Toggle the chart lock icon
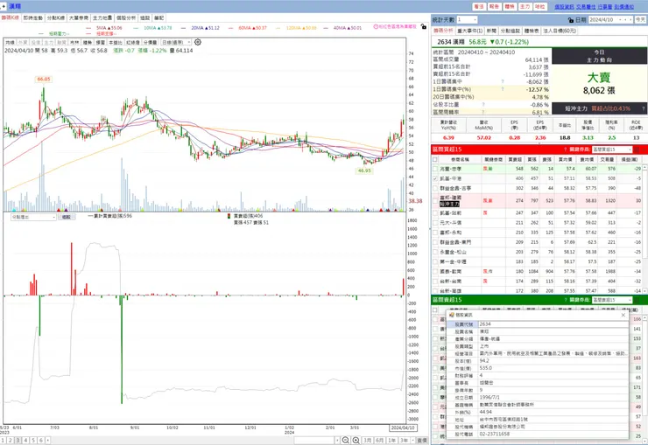This screenshot has height=445, width=648. (423, 26)
